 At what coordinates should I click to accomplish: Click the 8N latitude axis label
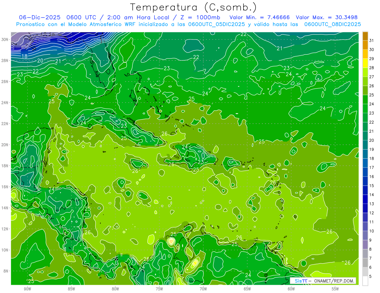[x=6, y=271]
